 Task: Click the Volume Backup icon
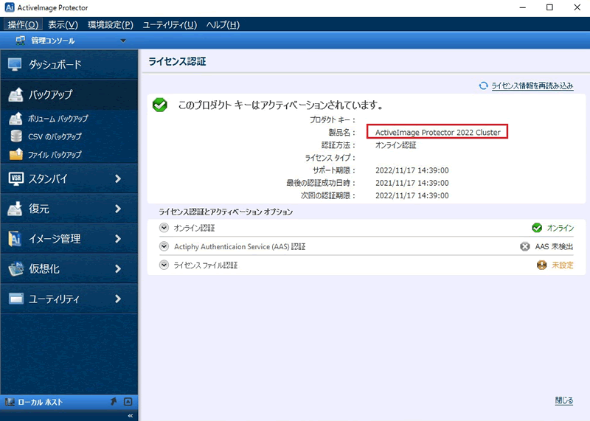point(15,119)
